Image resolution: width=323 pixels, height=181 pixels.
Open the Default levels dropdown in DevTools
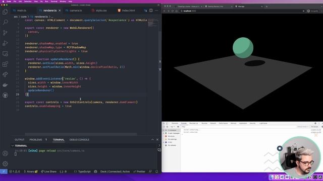pos(303,127)
